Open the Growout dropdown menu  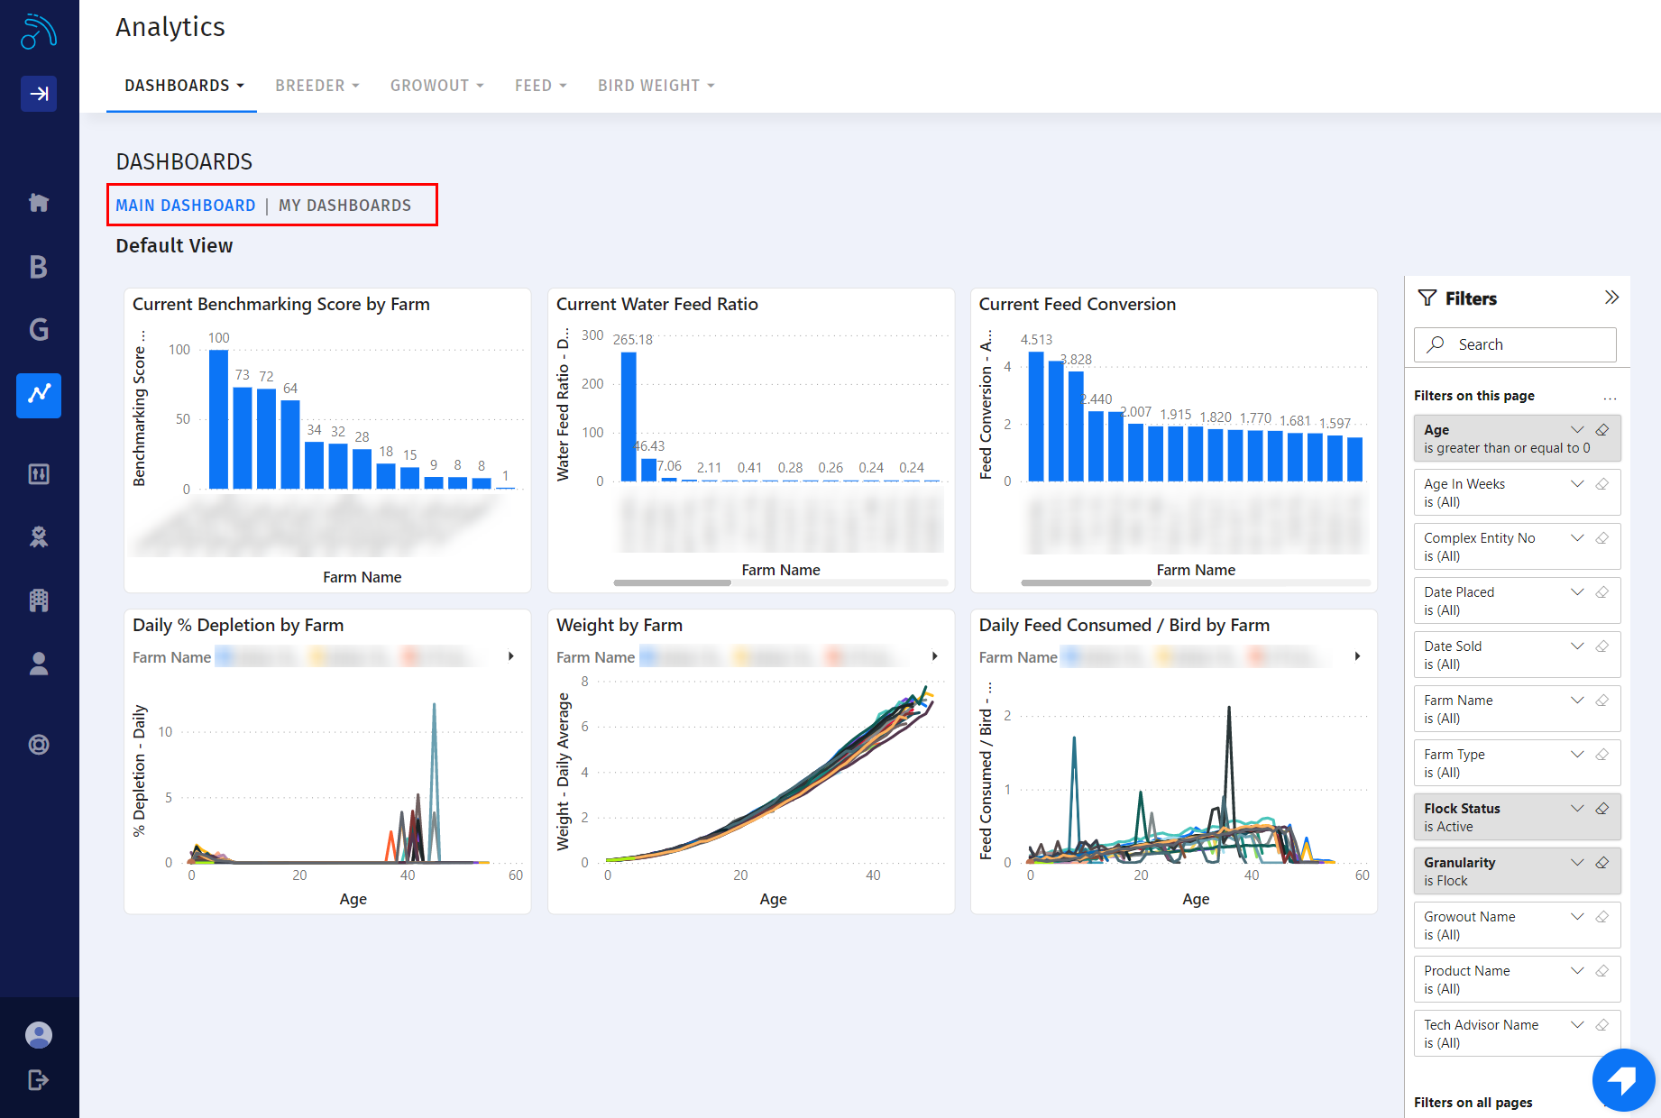click(x=436, y=86)
